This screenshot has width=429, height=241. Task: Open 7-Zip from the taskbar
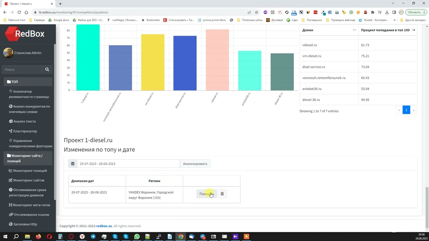(213, 237)
